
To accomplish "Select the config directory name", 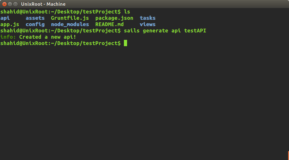I will click(x=35, y=24).
